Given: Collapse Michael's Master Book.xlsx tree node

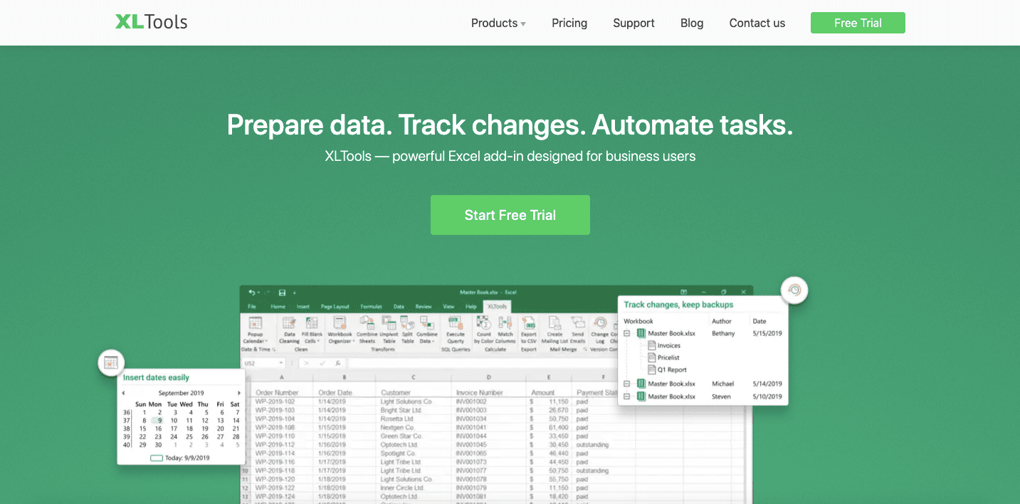Looking at the screenshot, I should (x=627, y=384).
